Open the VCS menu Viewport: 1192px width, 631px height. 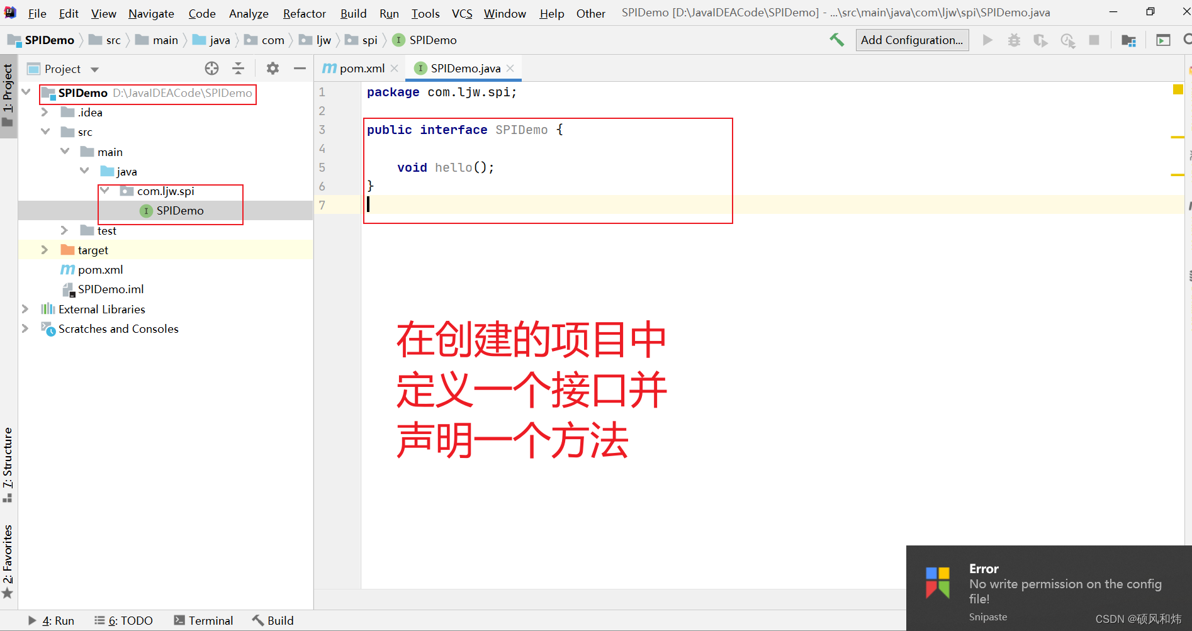tap(462, 13)
